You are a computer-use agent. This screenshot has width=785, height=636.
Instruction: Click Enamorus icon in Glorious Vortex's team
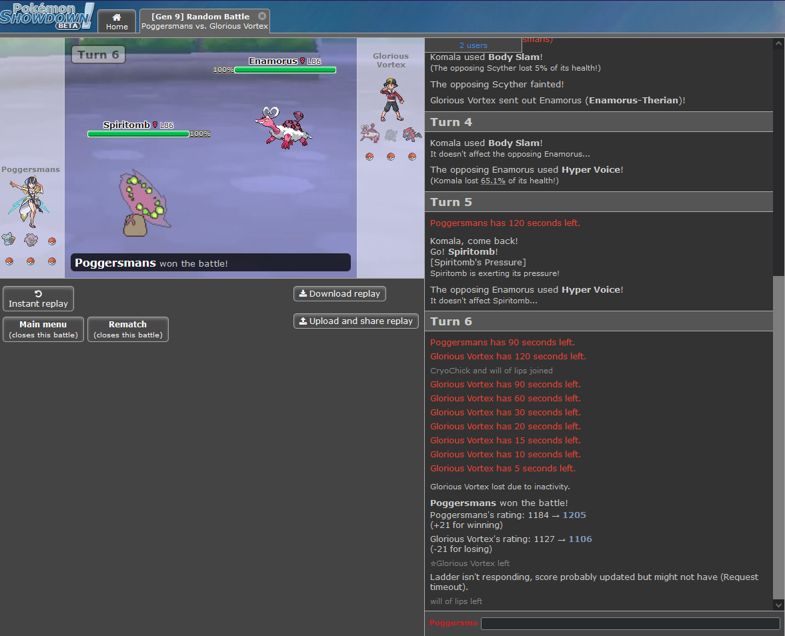369,133
